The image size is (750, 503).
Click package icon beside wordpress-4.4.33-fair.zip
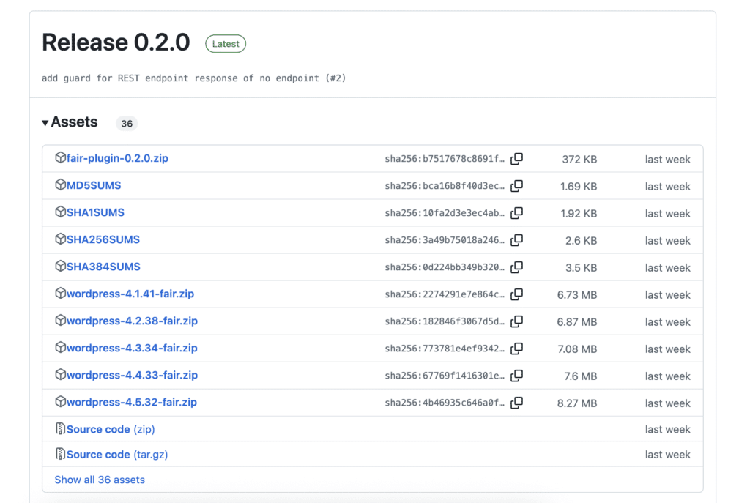click(60, 374)
